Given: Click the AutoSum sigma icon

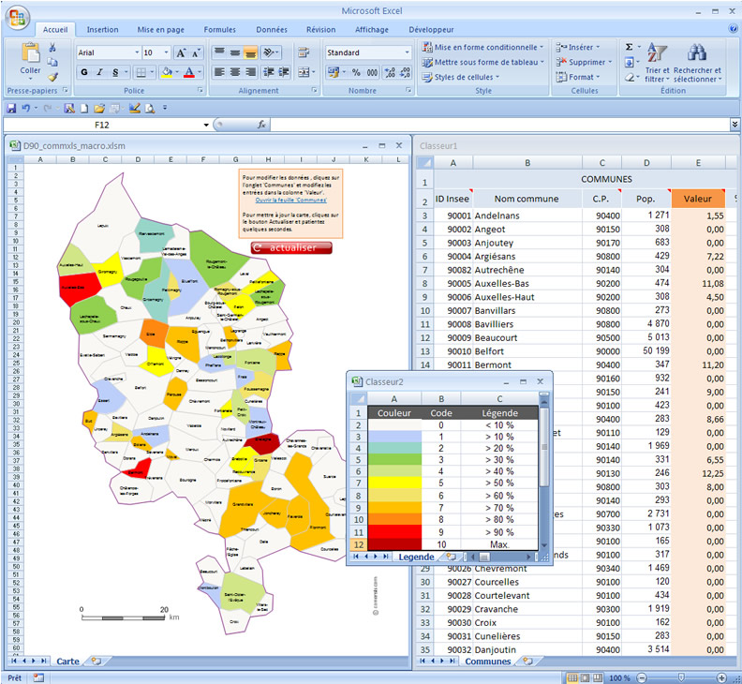Looking at the screenshot, I should (x=629, y=47).
